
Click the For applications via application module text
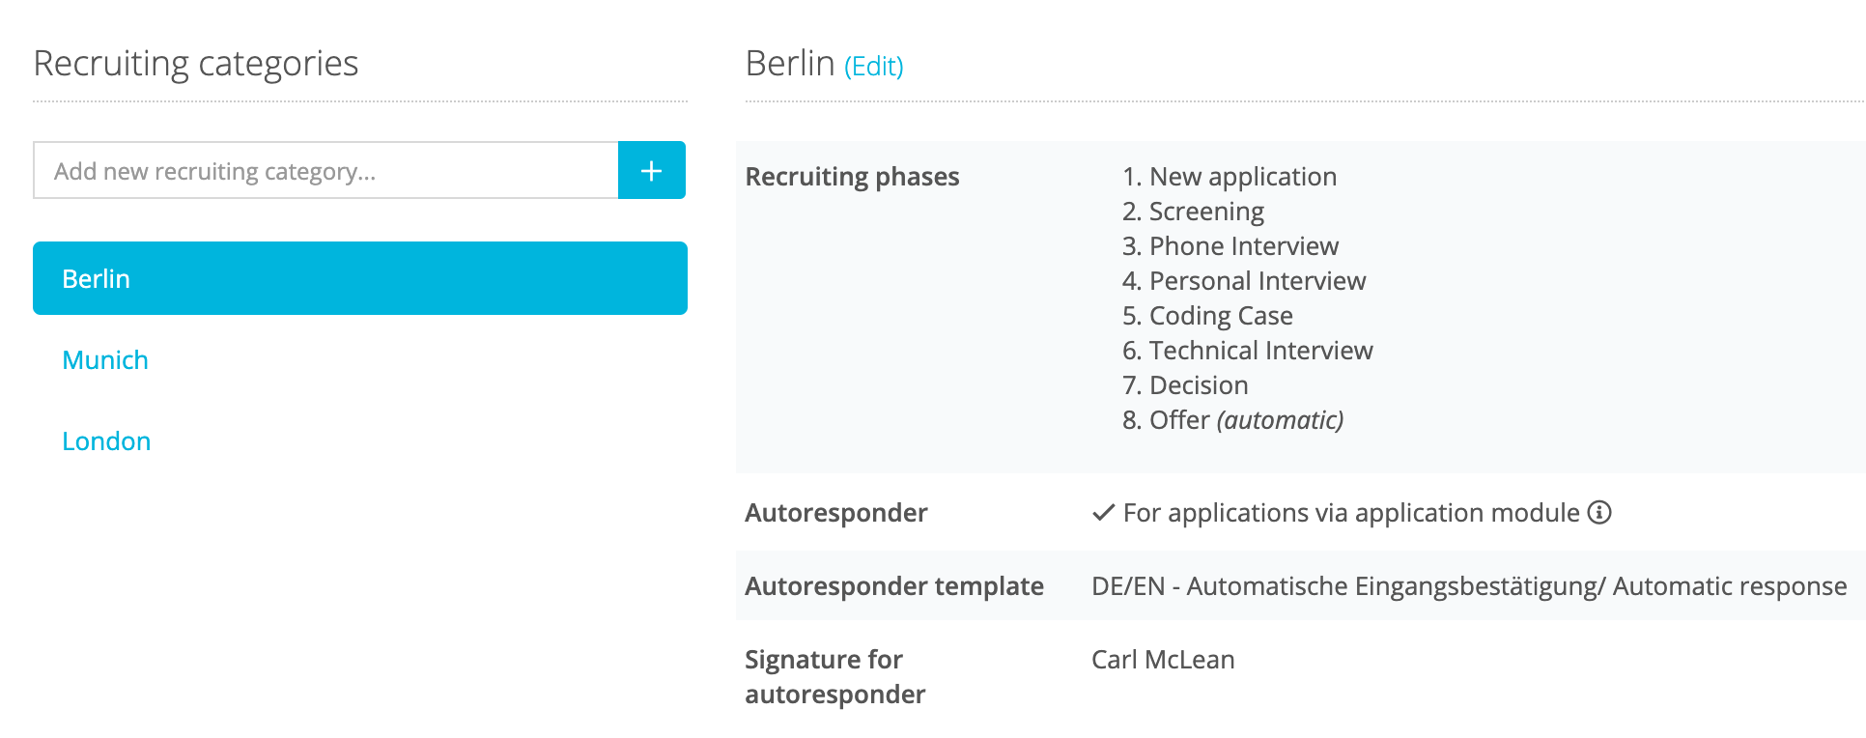tap(1351, 513)
